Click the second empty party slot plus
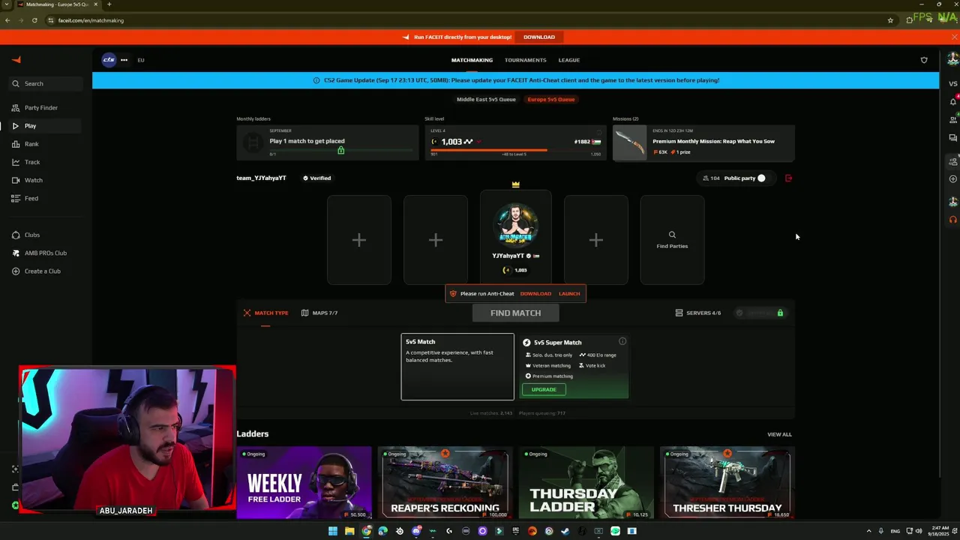 click(436, 240)
